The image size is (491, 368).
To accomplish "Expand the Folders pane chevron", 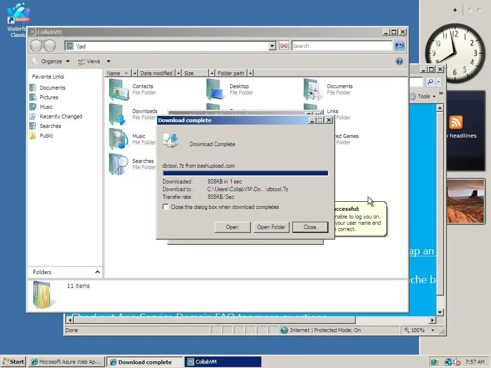I will click(97, 272).
